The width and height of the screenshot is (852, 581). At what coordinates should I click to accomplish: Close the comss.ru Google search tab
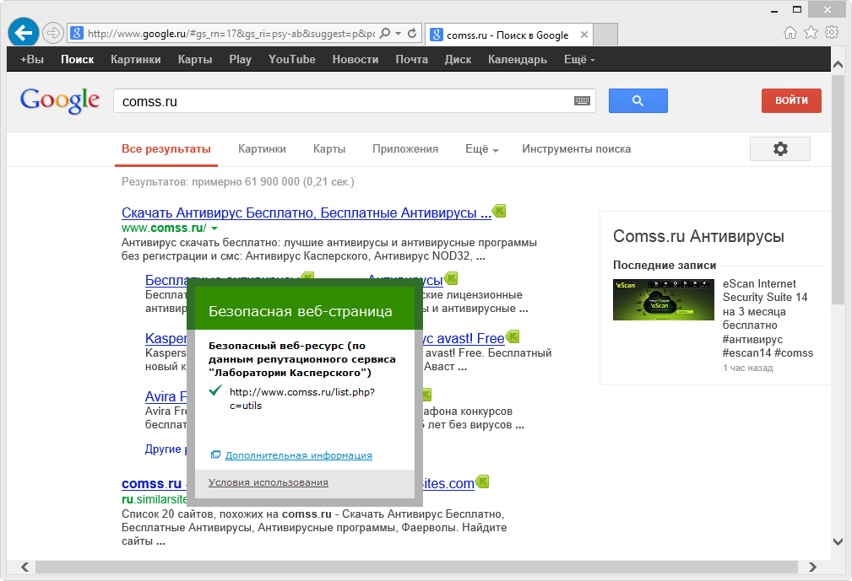(584, 35)
